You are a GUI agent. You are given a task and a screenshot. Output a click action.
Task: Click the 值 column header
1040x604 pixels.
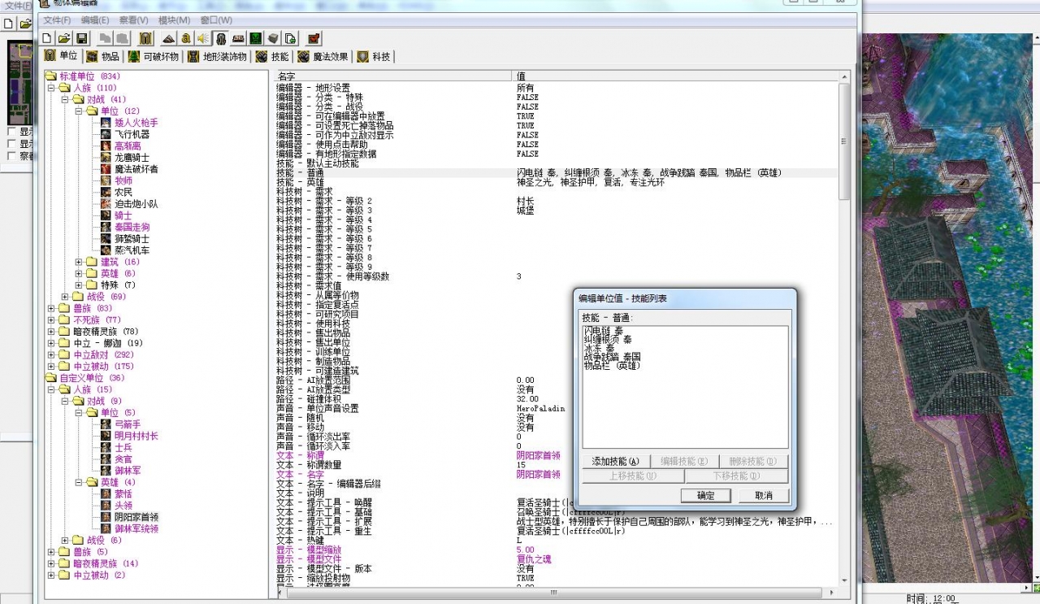click(675, 76)
